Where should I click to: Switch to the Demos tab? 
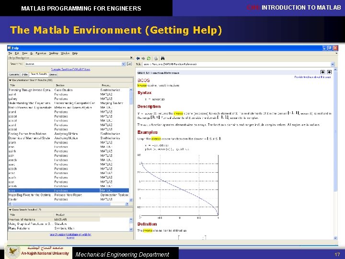(x=53, y=74)
